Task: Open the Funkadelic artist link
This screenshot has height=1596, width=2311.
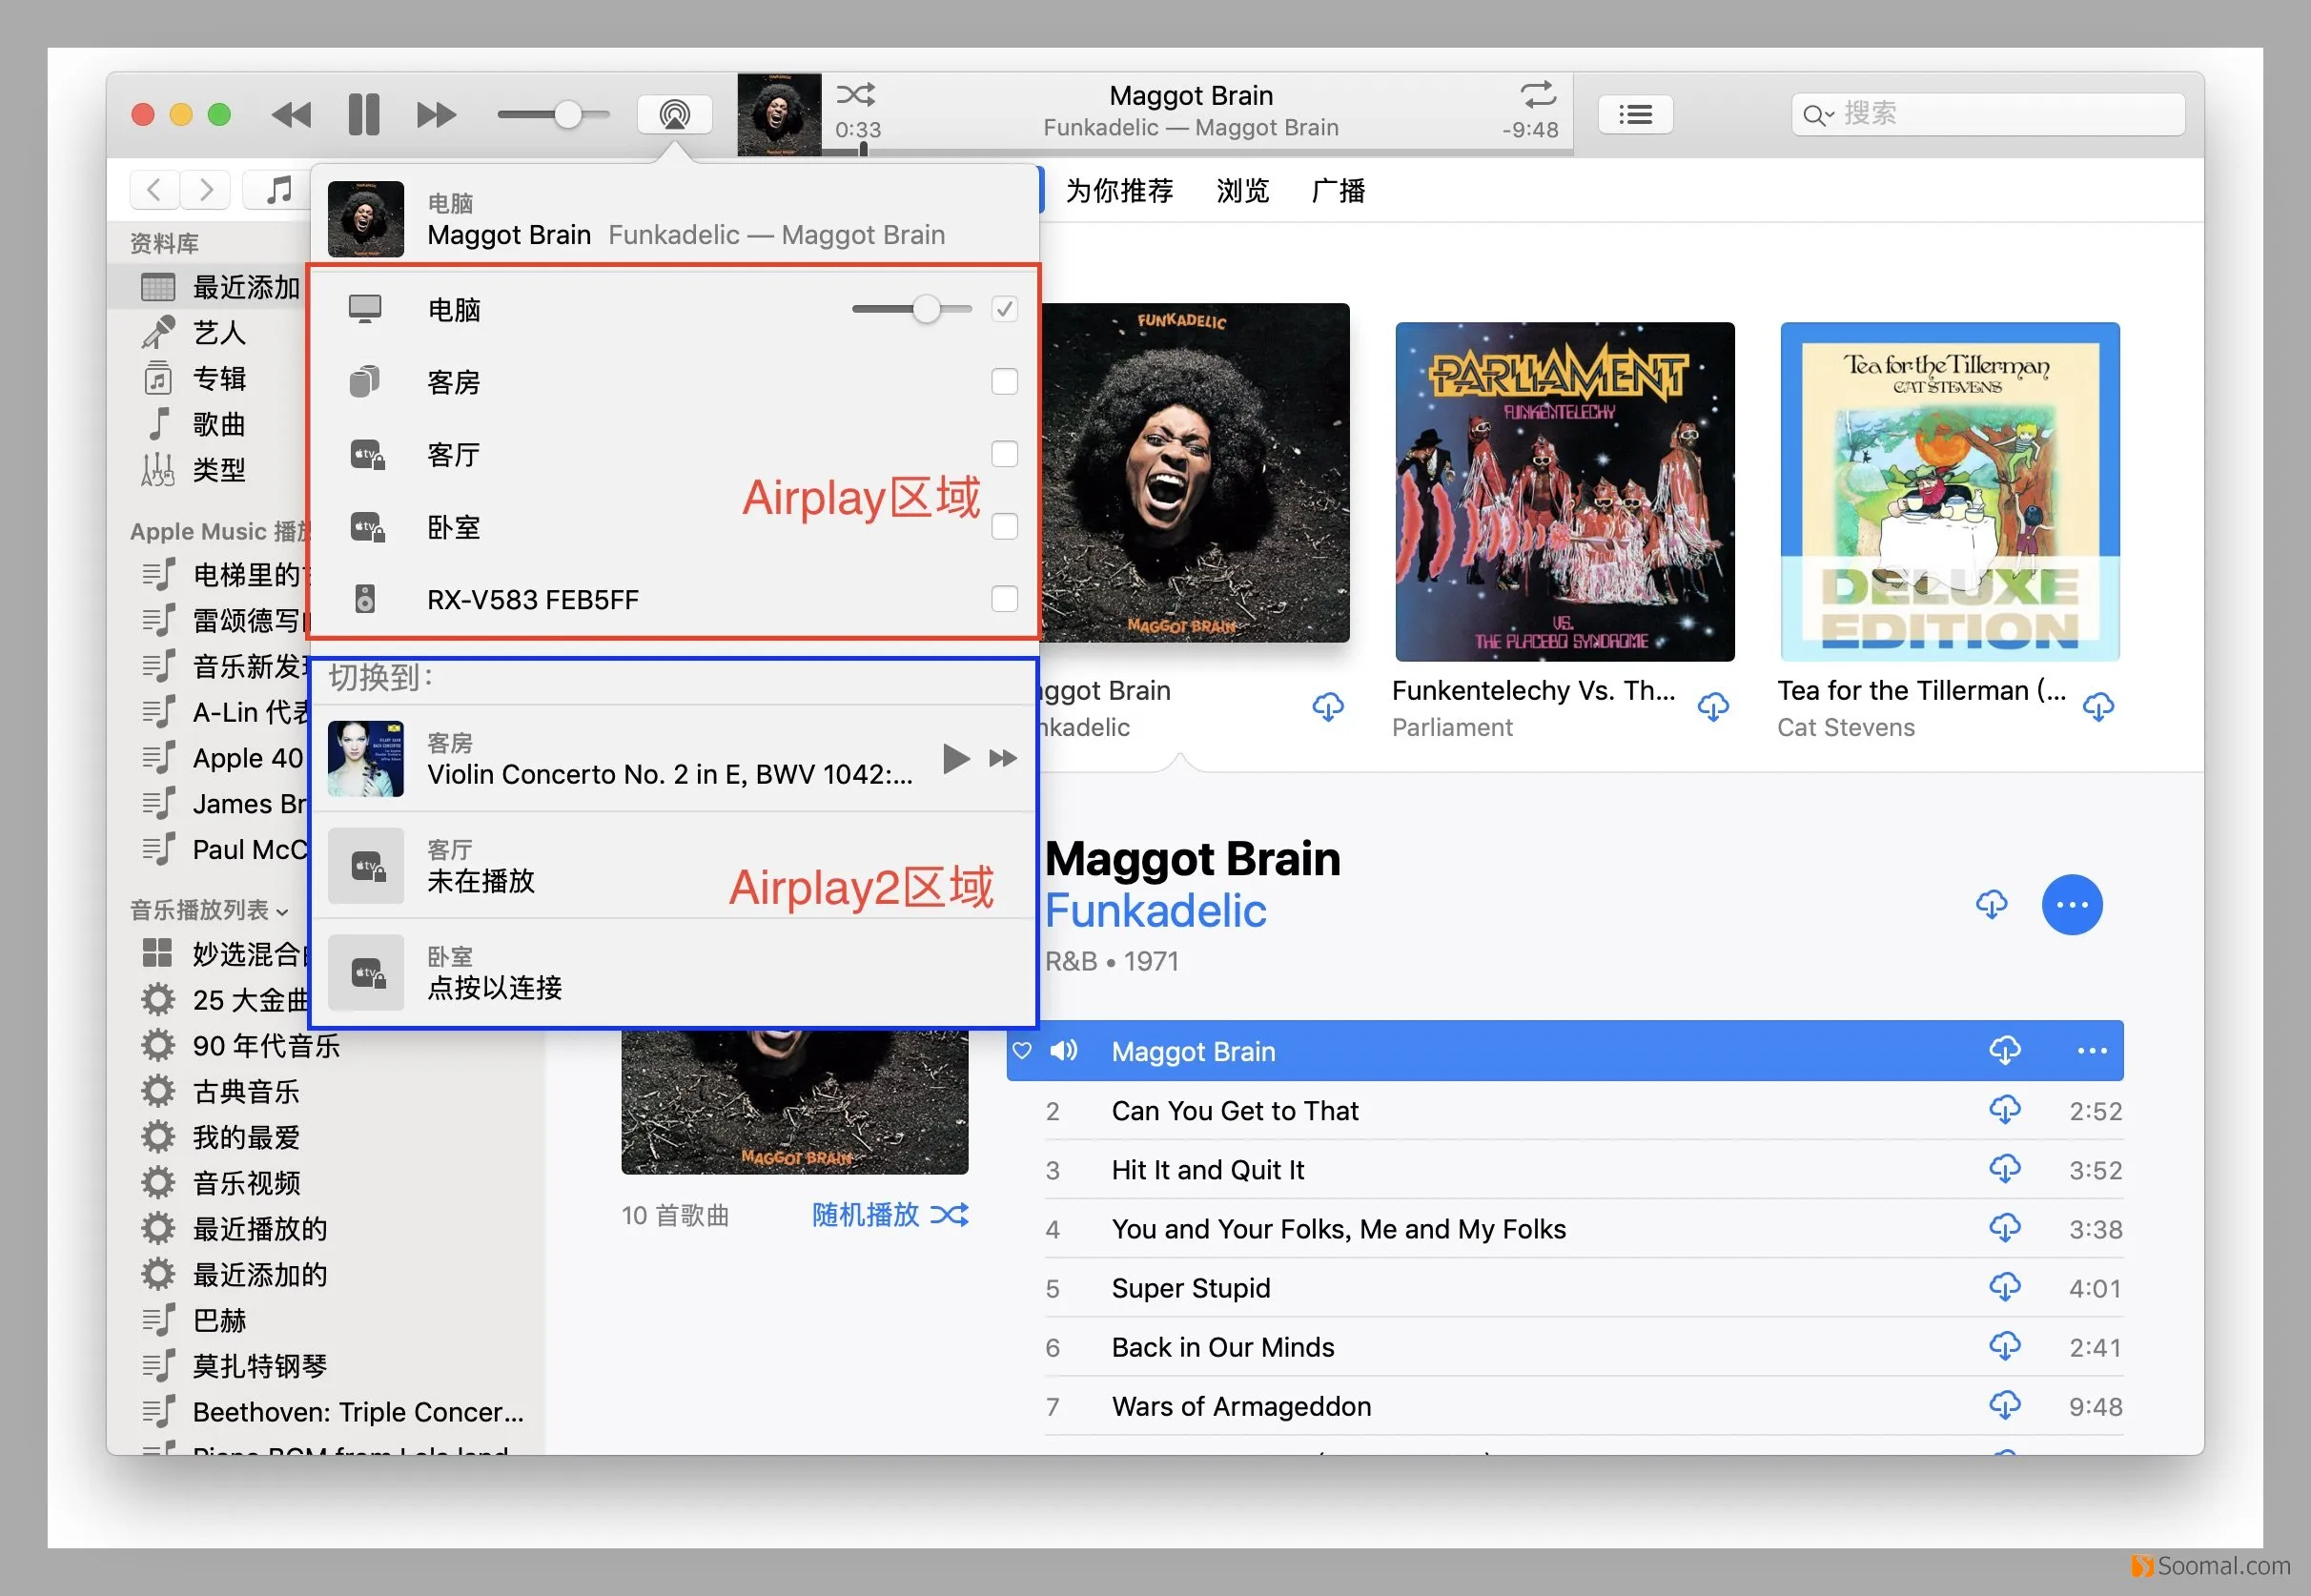Action: [1155, 911]
